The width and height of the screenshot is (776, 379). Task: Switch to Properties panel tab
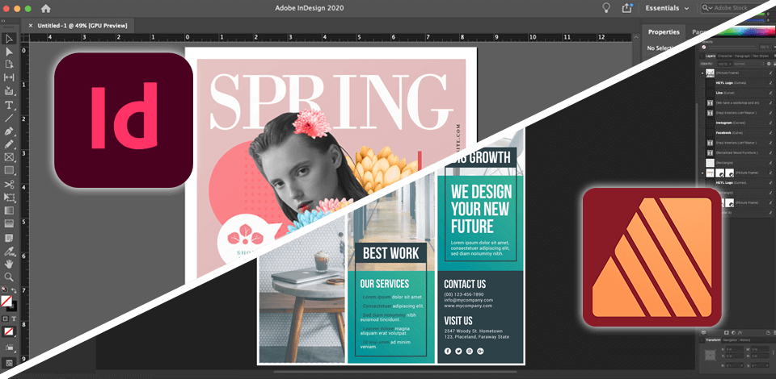coord(664,32)
